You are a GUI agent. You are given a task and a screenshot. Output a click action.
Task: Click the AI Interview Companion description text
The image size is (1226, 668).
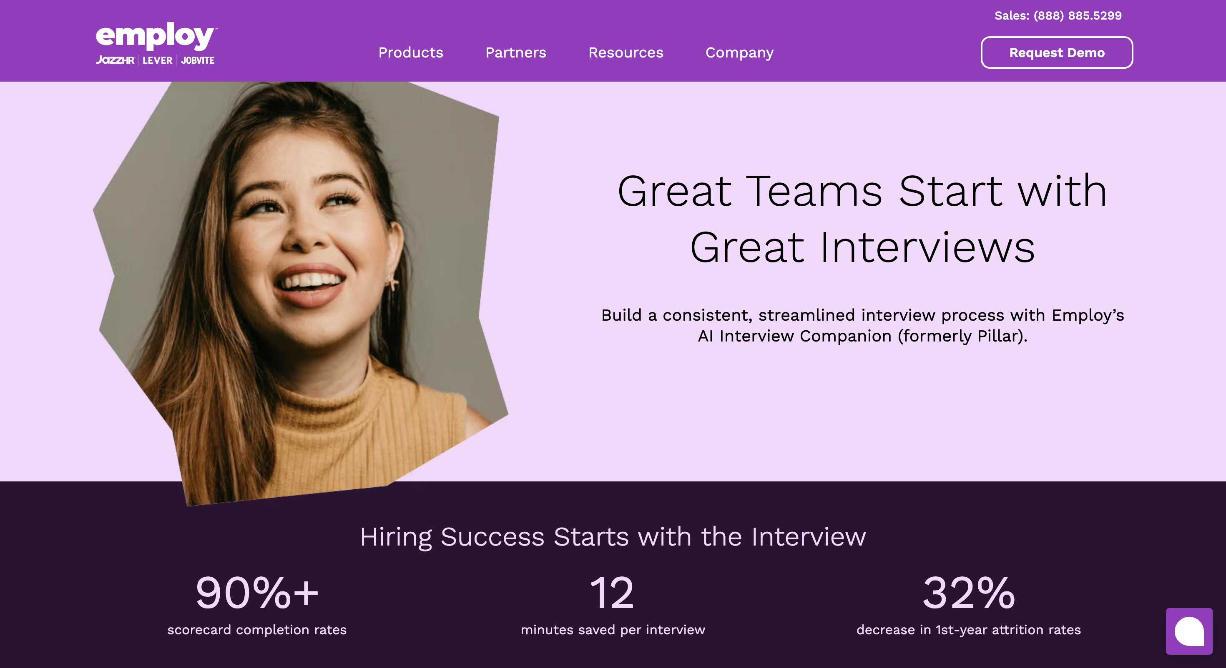pyautogui.click(x=862, y=326)
